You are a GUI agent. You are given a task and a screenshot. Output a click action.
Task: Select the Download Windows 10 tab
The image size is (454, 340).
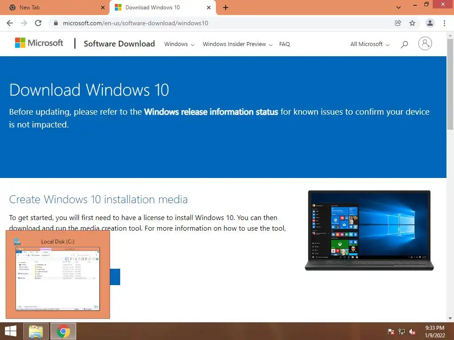162,8
